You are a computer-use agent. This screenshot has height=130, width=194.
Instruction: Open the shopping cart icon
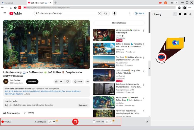point(160,3)
